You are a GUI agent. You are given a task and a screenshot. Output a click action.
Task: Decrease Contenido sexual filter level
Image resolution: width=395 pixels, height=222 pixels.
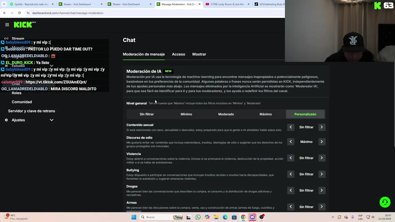[x=291, y=127]
